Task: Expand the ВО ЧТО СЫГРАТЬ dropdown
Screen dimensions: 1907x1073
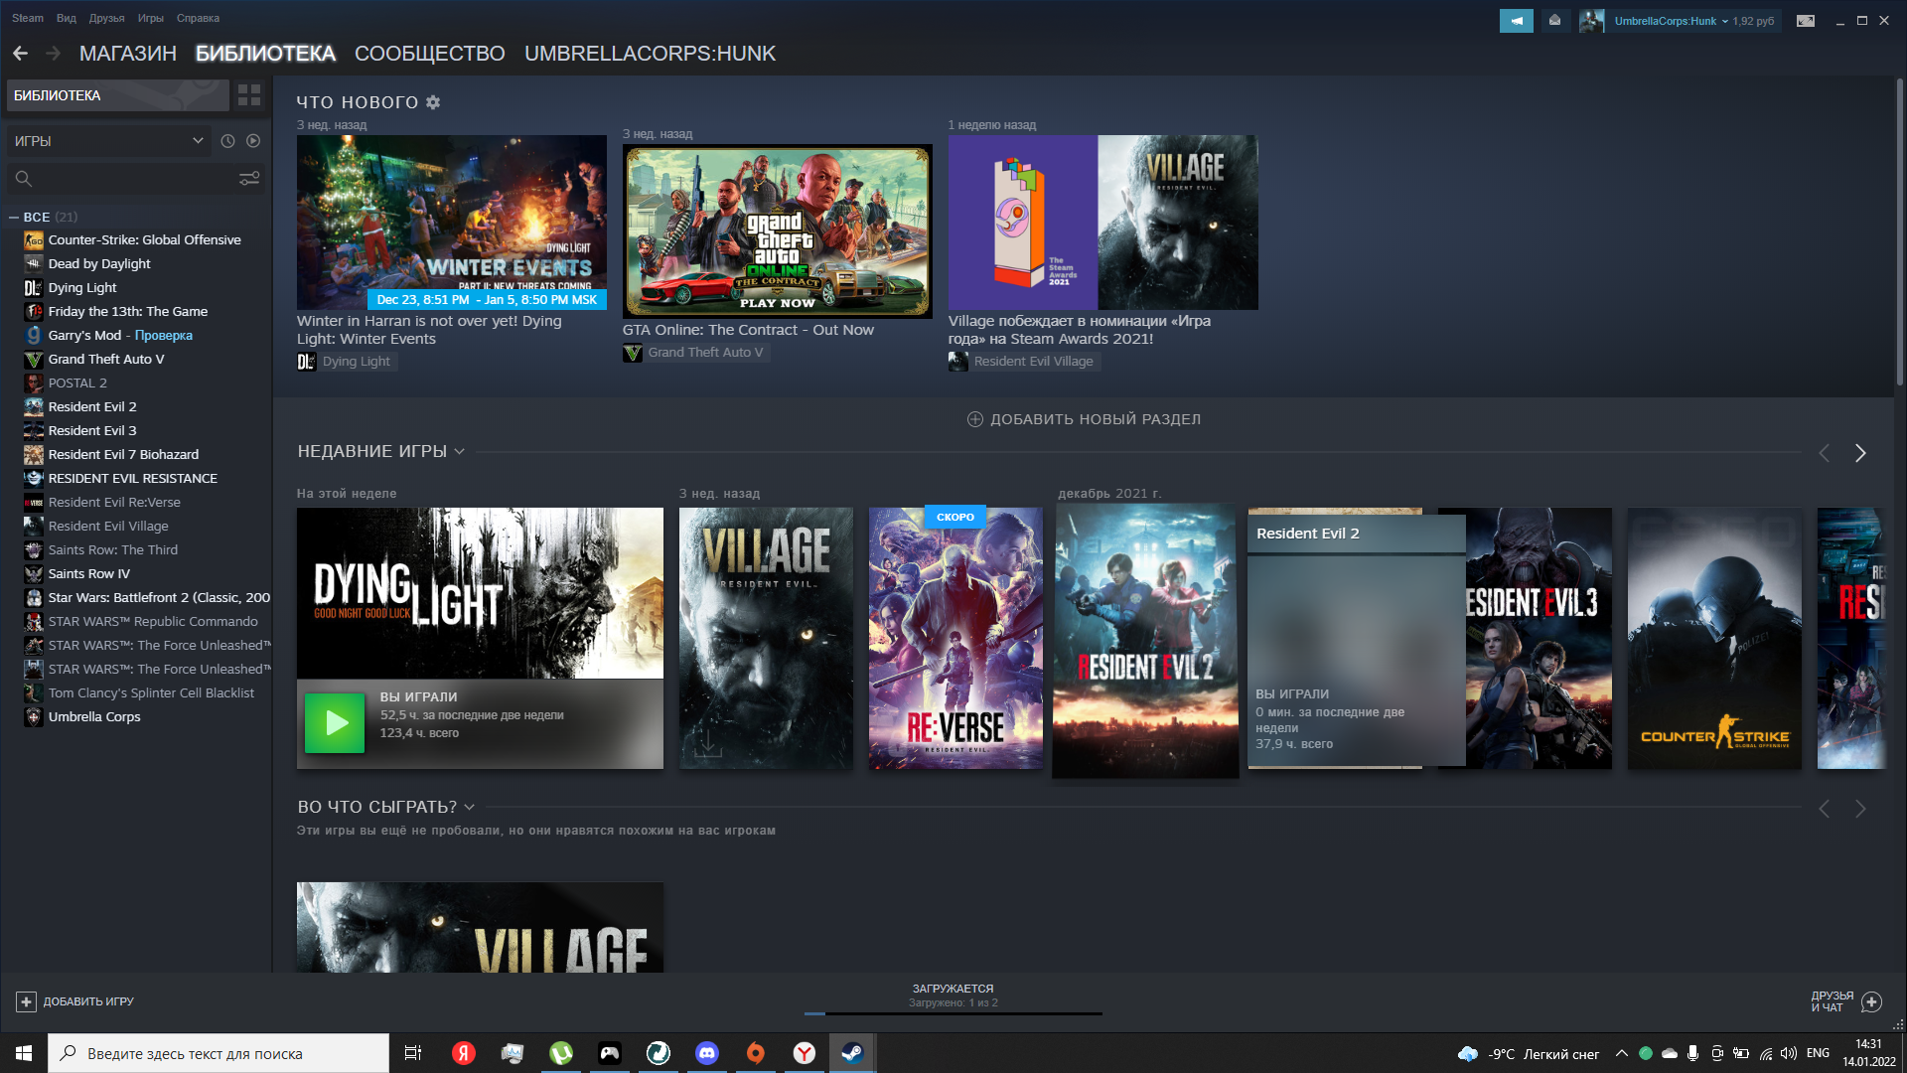Action: [x=470, y=807]
